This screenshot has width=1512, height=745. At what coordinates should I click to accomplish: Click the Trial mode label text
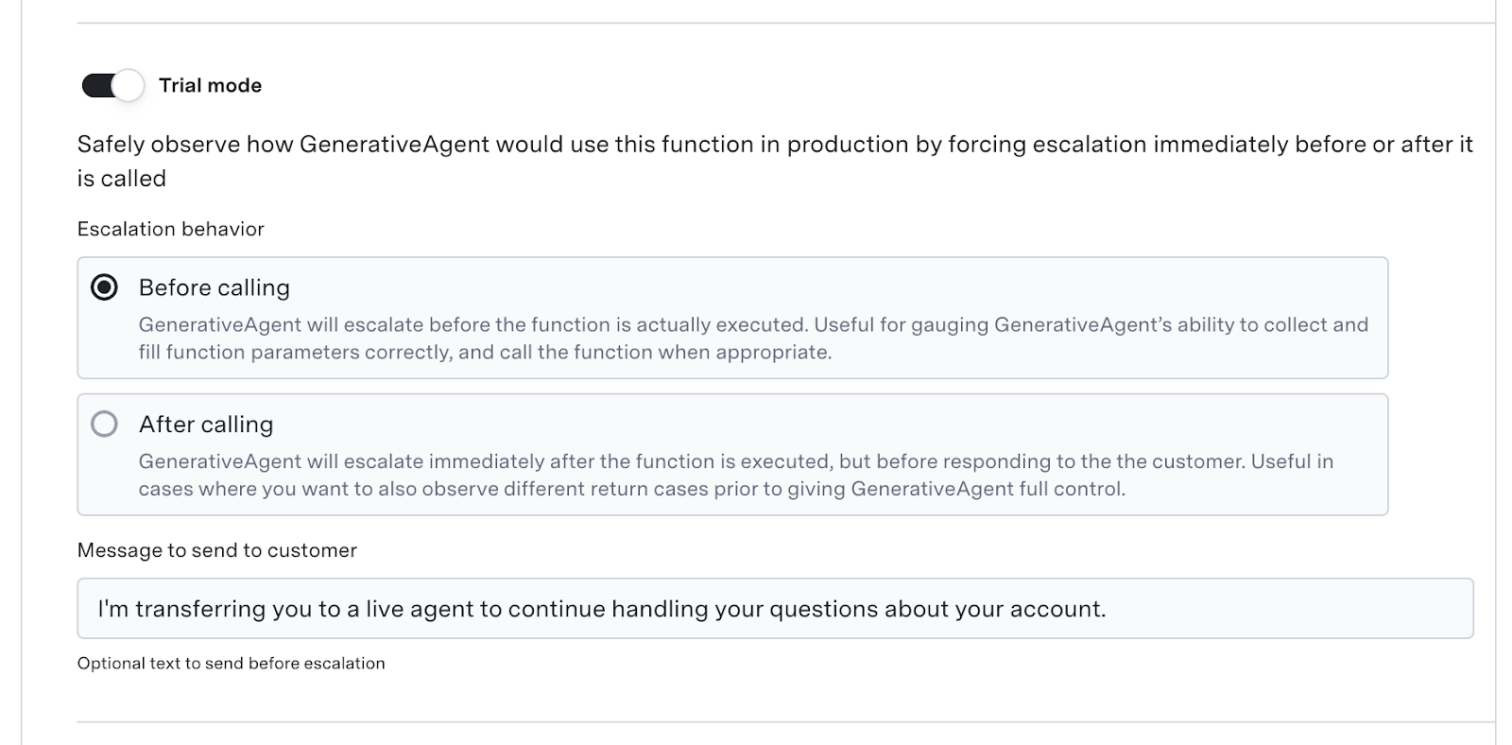(210, 85)
